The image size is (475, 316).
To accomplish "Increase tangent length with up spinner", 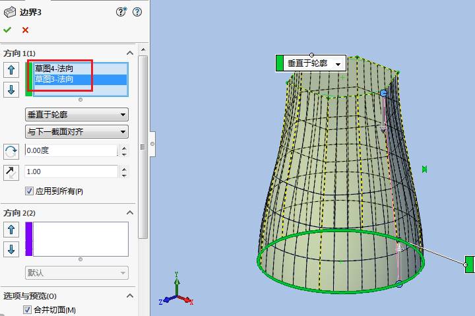I will [124, 169].
